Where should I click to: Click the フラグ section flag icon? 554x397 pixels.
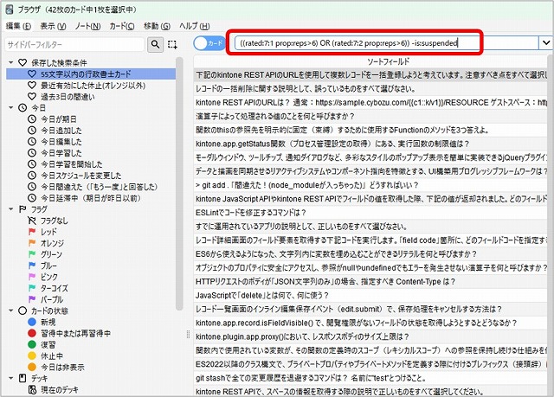coord(23,209)
